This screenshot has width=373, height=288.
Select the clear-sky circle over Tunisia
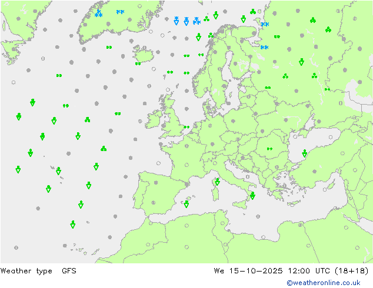tap(222, 223)
